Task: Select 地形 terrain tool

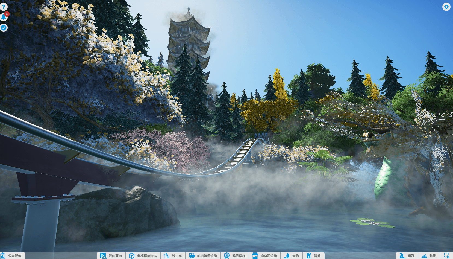Action: pos(429,256)
